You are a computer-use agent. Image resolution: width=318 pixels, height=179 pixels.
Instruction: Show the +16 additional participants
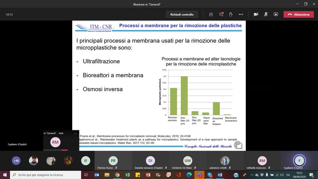pos(16,161)
